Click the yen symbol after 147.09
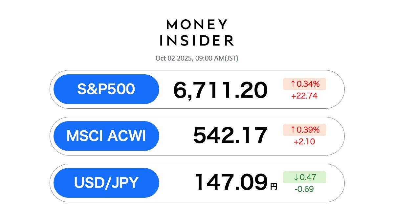The image size is (394, 221). (x=274, y=187)
